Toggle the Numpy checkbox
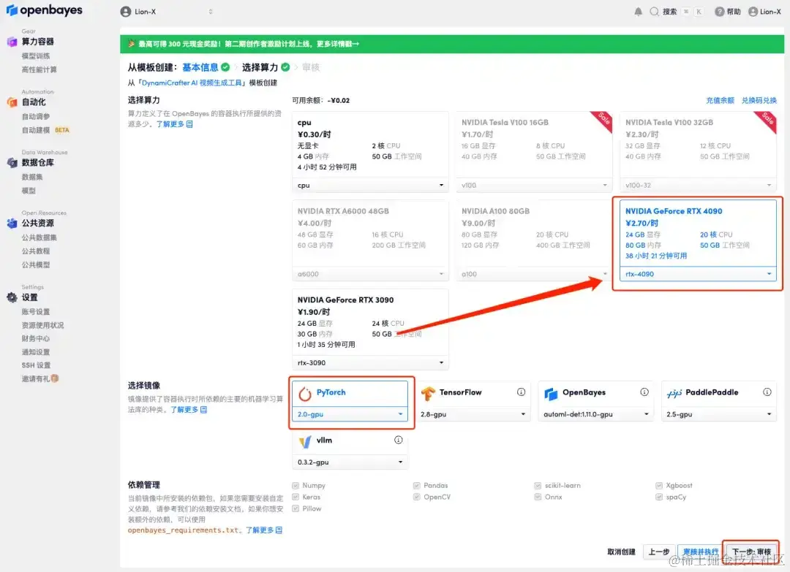This screenshot has height=572, width=790. click(x=296, y=486)
